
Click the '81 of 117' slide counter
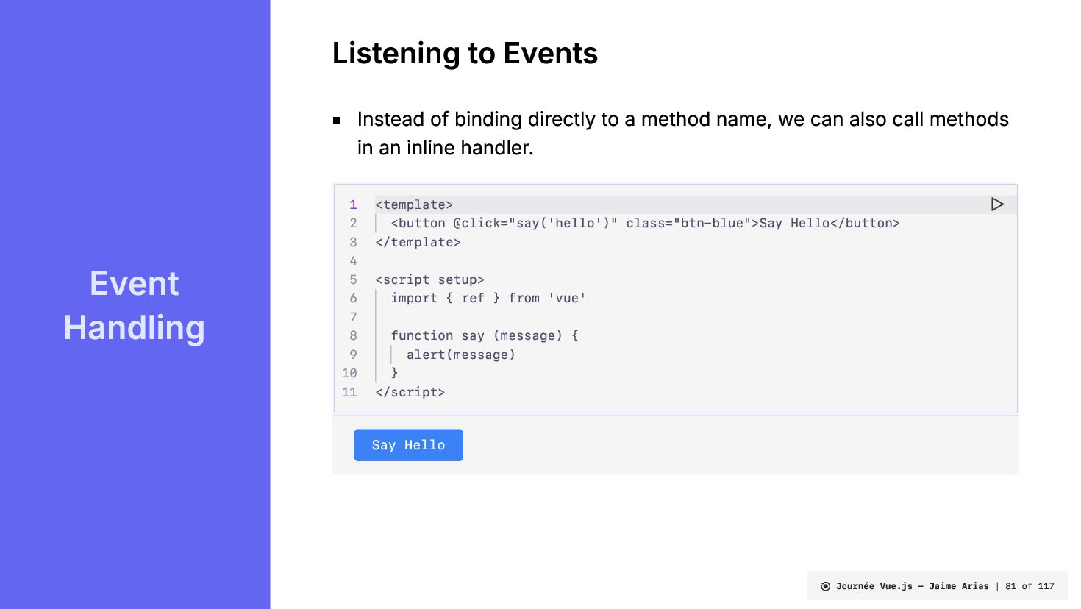click(x=1030, y=586)
